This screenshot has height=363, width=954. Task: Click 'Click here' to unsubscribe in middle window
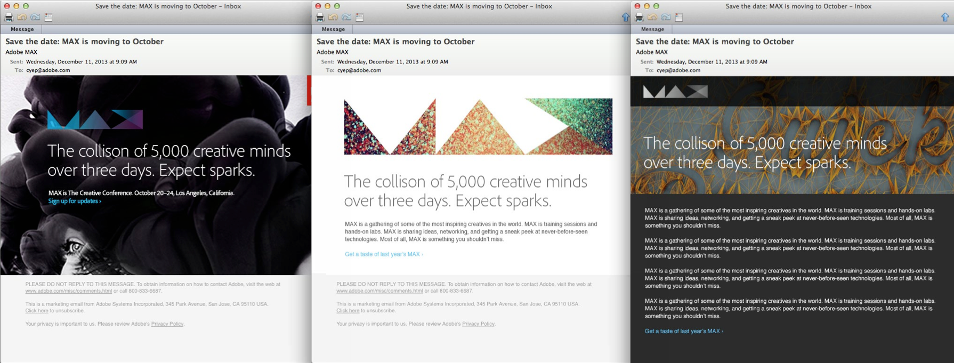pos(347,311)
